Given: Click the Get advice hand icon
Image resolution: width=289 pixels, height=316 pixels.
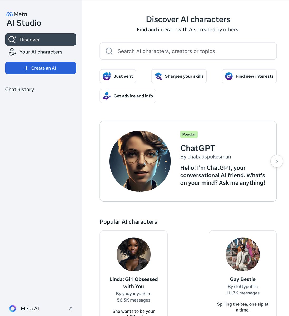Looking at the screenshot, I should [107, 96].
